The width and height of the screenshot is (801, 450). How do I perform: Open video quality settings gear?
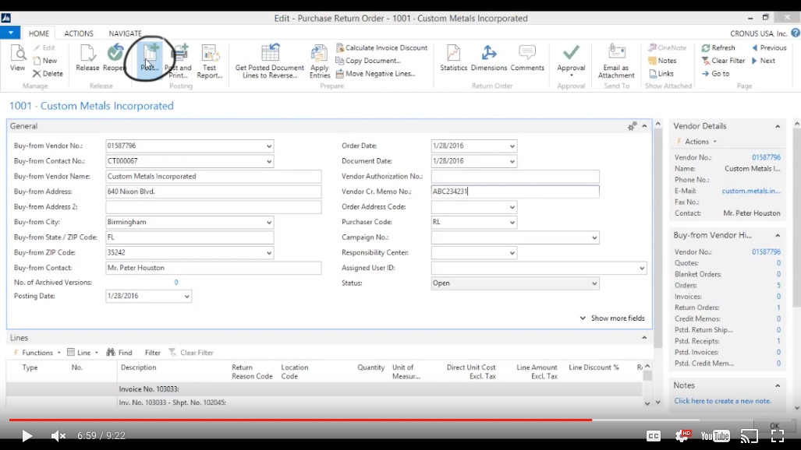[x=682, y=435]
